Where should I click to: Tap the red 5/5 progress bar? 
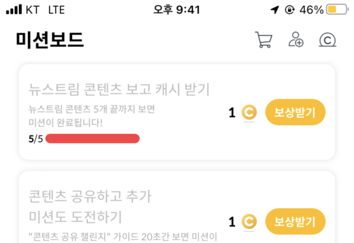point(92,138)
